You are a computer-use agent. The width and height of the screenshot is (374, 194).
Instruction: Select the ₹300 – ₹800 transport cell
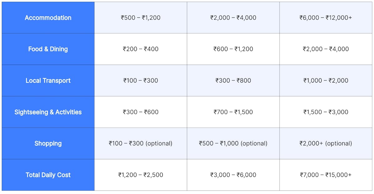click(233, 81)
